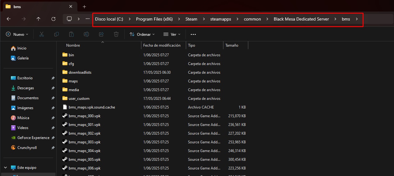Expand chevron after bms in path
Viewport: 394px width, 176px height.
click(357, 19)
